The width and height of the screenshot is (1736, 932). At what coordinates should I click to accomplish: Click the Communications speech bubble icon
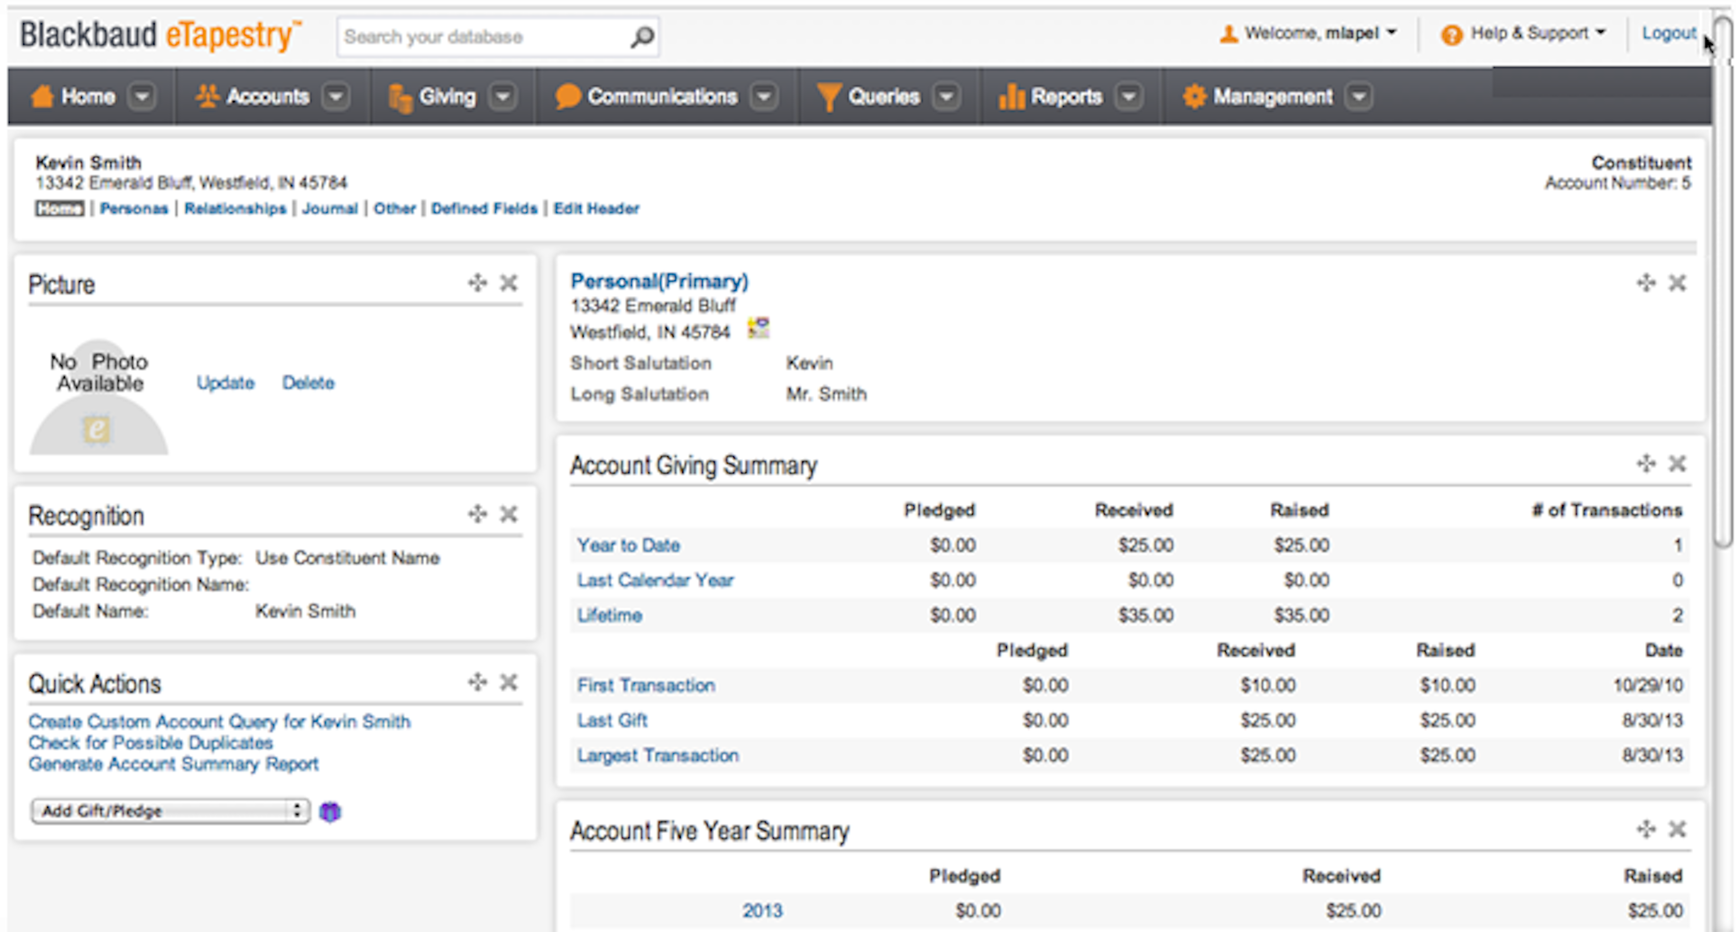[568, 96]
